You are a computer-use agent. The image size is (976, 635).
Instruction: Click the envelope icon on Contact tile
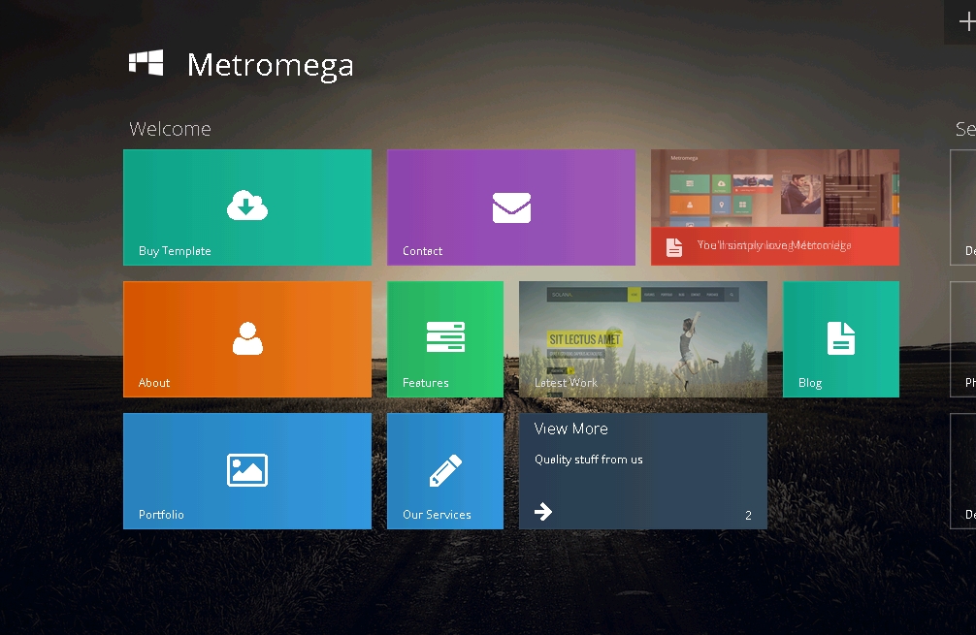coord(511,207)
